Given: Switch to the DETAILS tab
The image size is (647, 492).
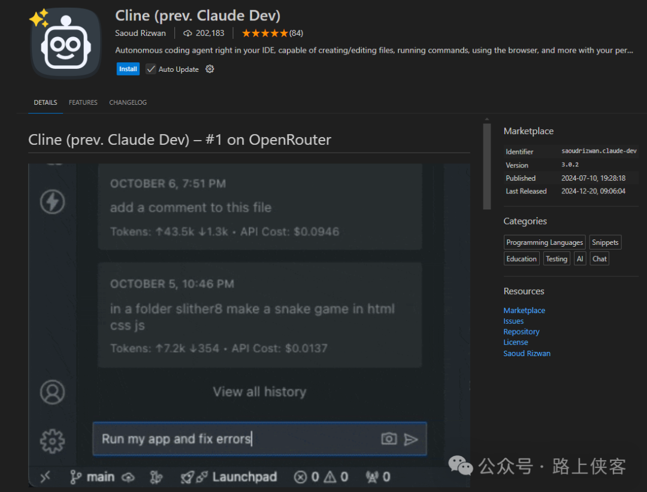Looking at the screenshot, I should coord(46,102).
